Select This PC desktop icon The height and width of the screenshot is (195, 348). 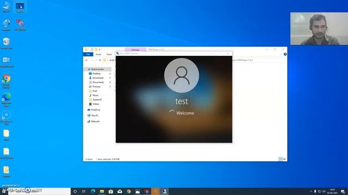(6, 6)
